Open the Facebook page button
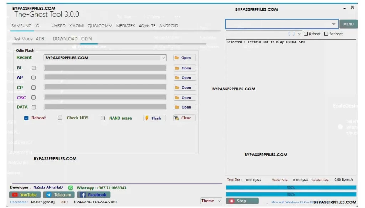365x208 pixels. [94, 195]
